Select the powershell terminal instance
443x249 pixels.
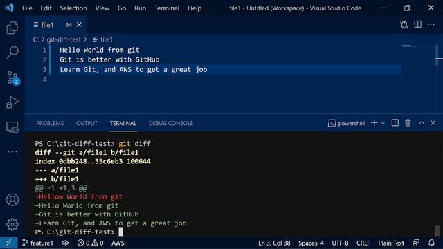click(347, 123)
